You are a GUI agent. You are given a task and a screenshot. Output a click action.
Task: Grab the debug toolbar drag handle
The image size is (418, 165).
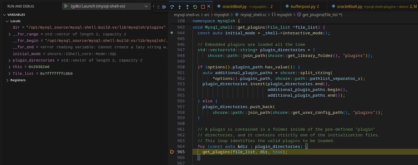pyautogui.click(x=158, y=6)
